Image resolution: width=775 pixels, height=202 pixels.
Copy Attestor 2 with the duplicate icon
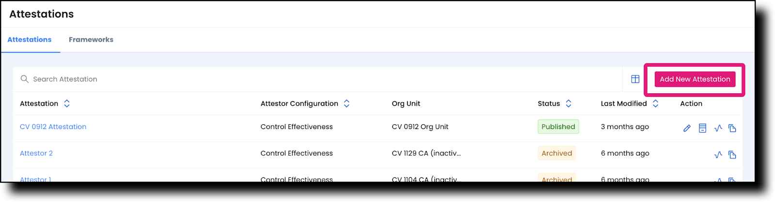[x=732, y=155]
